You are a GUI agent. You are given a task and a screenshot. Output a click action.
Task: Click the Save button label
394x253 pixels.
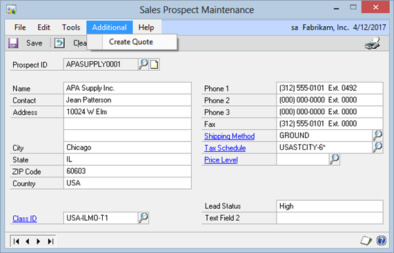[x=35, y=43]
